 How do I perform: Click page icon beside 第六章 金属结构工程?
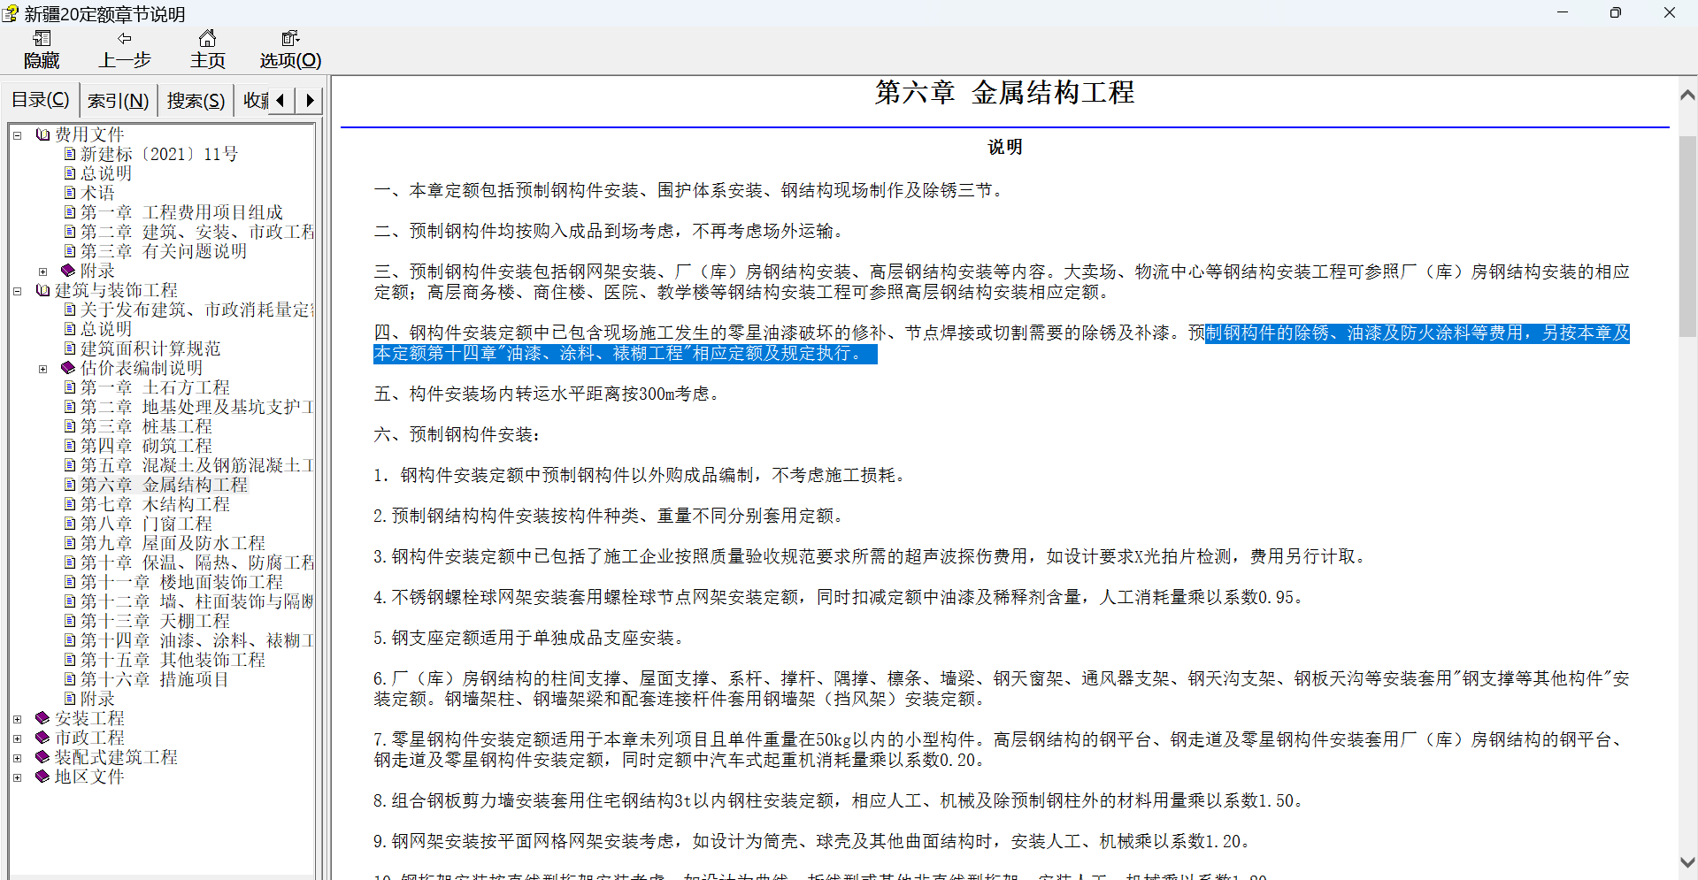pos(70,485)
